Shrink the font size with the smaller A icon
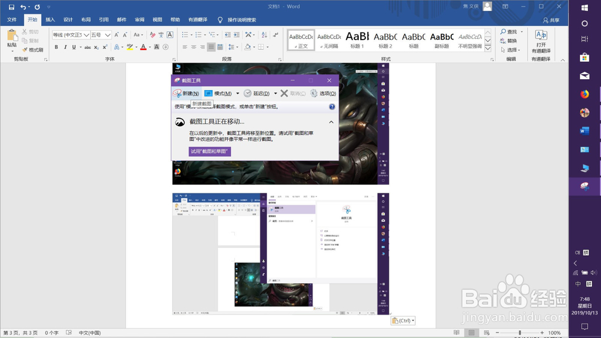Viewport: 601px width, 338px height. coord(125,35)
